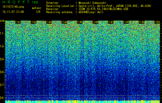Viewport: 162px width, 103px height.
Task: Click the 2147 time marker
Action: coord(110,22)
